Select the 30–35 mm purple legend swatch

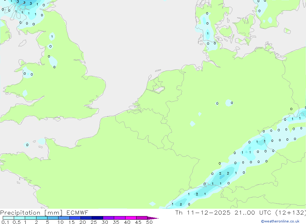click(109, 218)
